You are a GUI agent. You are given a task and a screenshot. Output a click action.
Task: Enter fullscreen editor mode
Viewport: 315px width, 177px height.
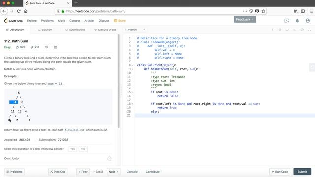310,29
